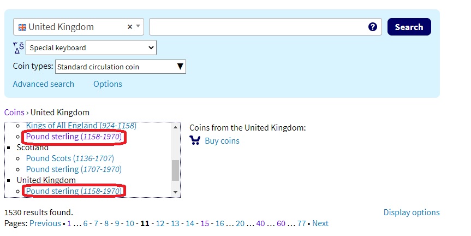Image resolution: width=471 pixels, height=236 pixels.
Task: Click current page number 11
Action: pos(145,223)
